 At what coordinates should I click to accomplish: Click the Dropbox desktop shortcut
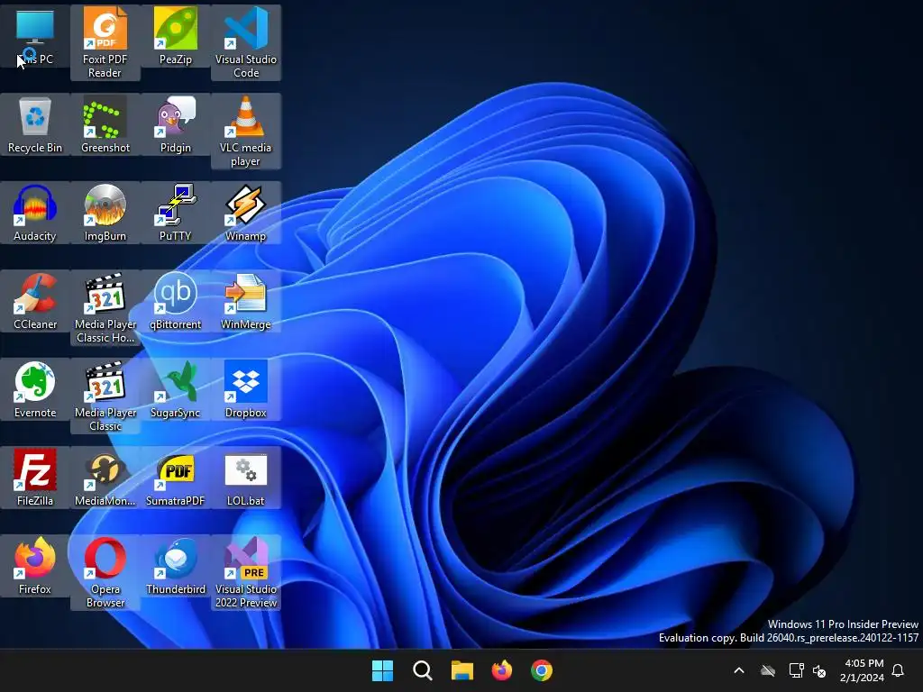246,389
